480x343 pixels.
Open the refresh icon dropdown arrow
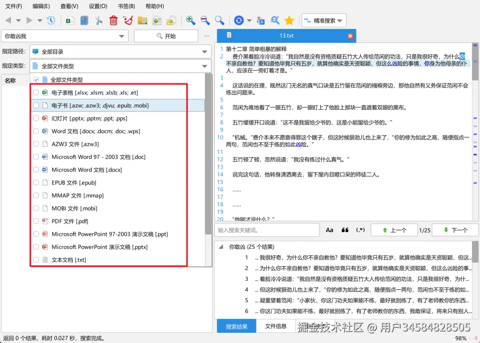pyautogui.click(x=249, y=21)
